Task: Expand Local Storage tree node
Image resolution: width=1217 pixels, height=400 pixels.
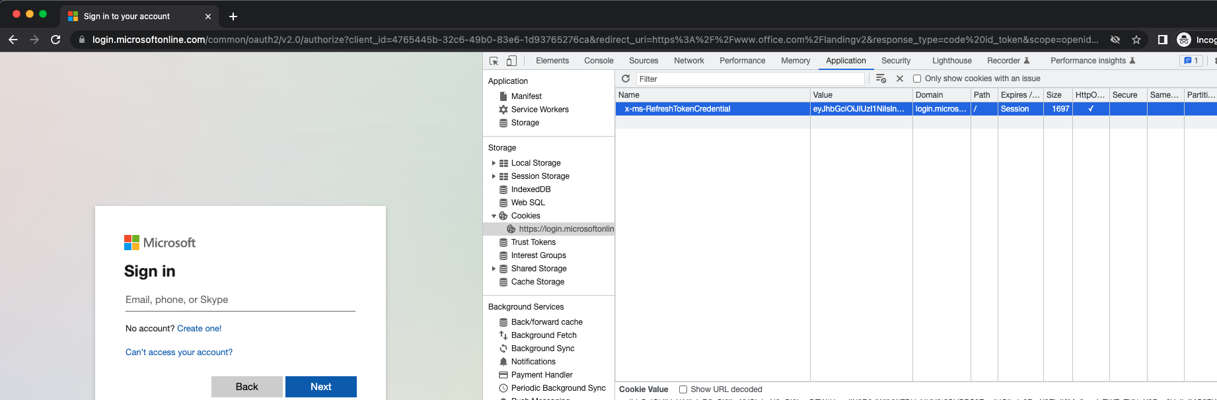Action: 494,163
